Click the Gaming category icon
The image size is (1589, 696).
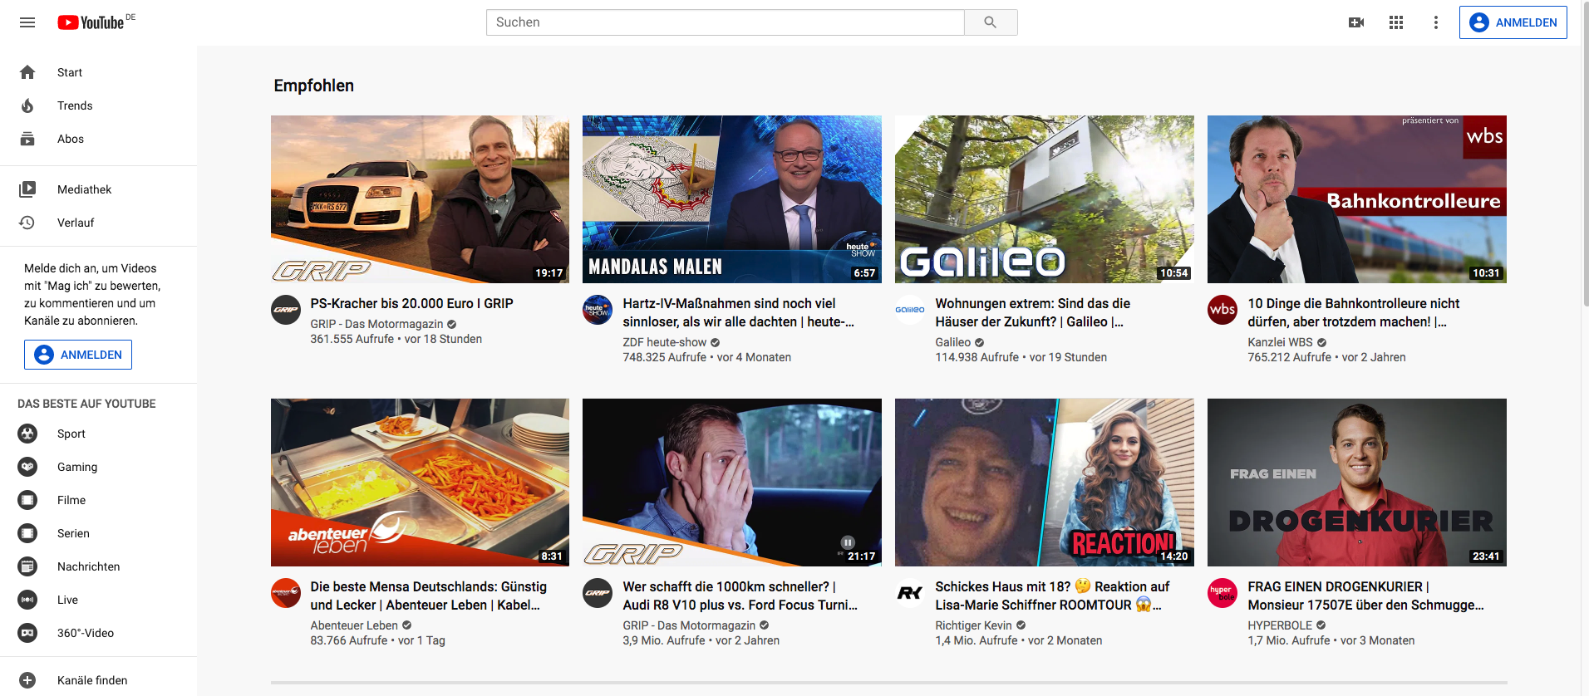click(27, 467)
